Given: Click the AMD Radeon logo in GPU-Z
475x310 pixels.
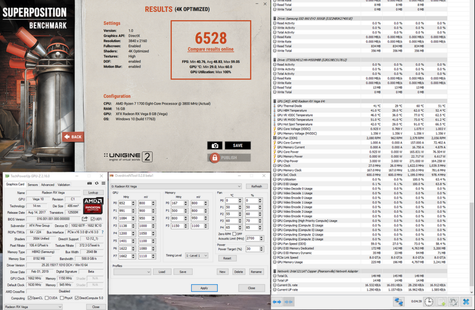Looking at the screenshot, I should [x=93, y=205].
